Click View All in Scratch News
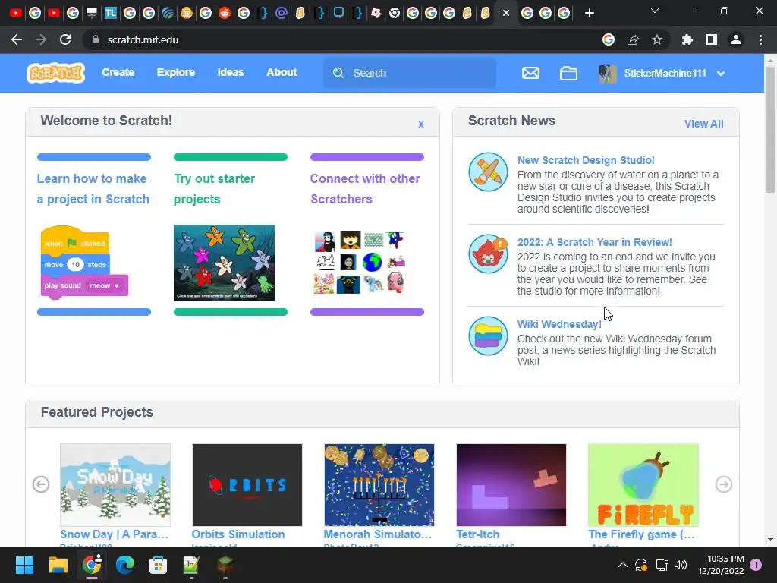Image resolution: width=777 pixels, height=583 pixels. [x=703, y=124]
